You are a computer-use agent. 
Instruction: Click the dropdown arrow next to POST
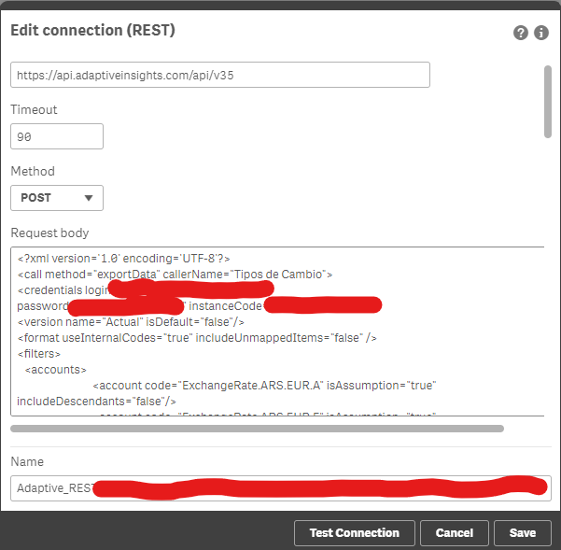coord(89,198)
